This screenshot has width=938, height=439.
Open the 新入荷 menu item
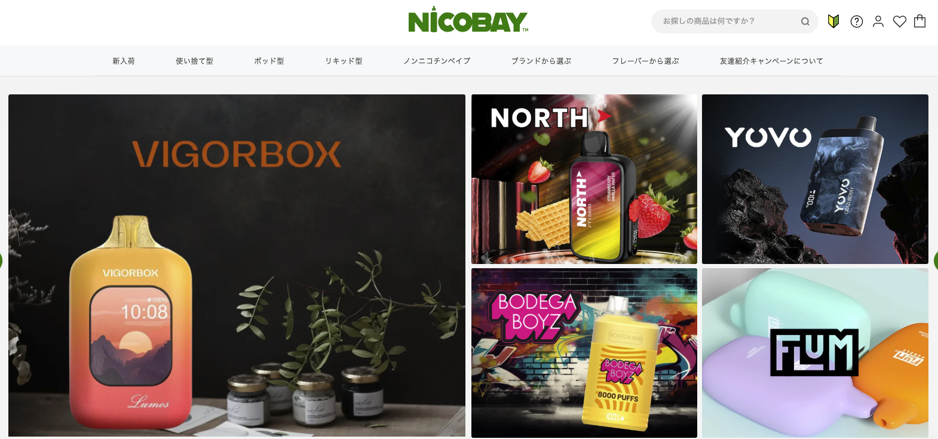[124, 61]
